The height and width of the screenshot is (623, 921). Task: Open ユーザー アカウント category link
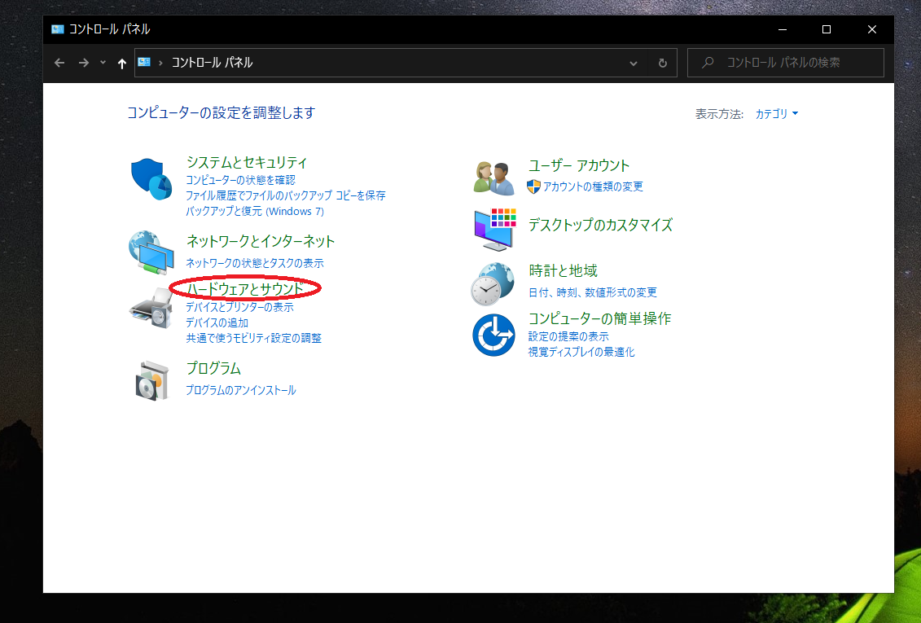tap(578, 165)
